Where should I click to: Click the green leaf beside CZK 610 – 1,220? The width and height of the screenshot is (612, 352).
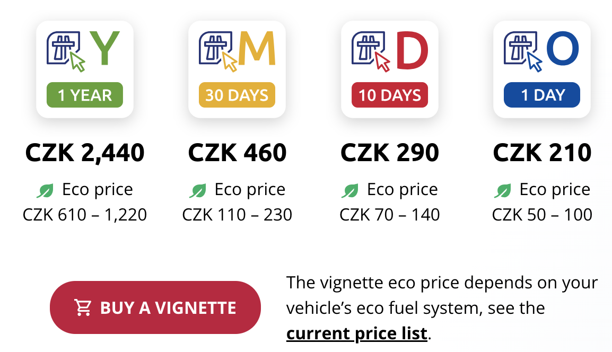point(45,191)
